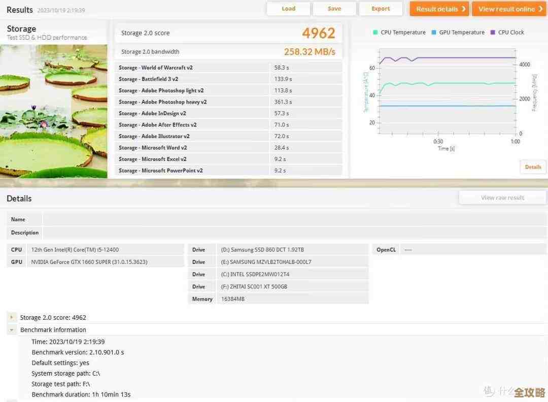Click the water lily Storage test thumbnail

[53, 111]
